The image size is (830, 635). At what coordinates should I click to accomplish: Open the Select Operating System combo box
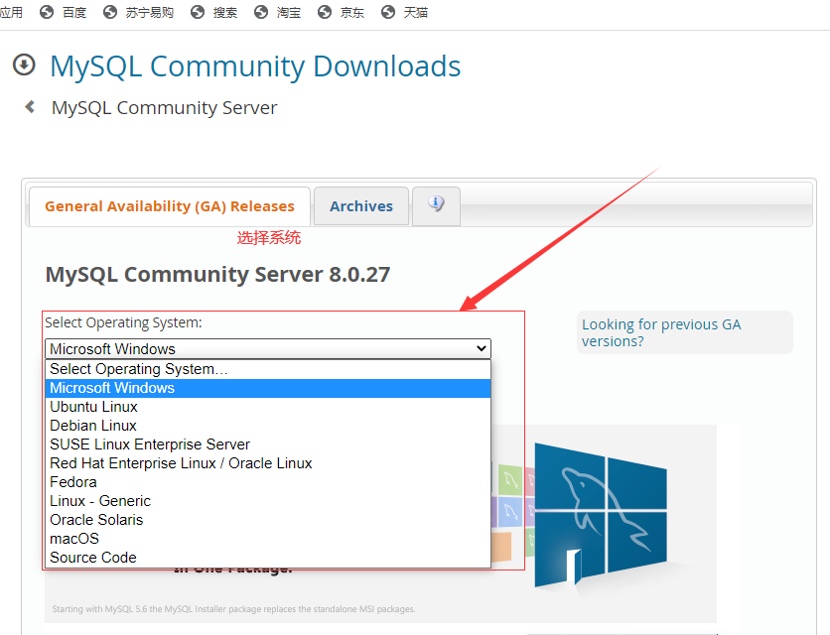(268, 348)
